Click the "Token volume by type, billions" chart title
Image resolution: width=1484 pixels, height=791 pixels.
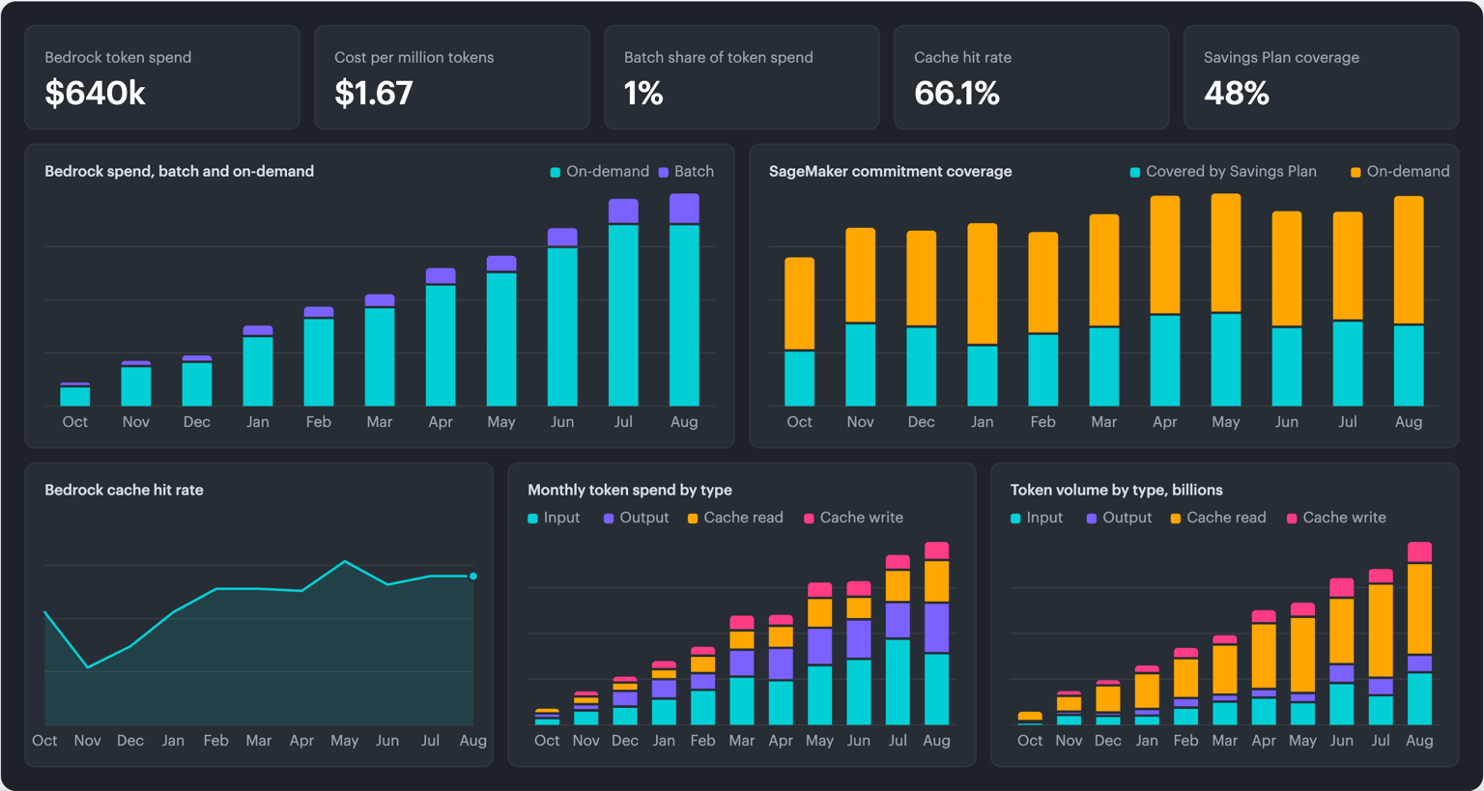[1117, 490]
